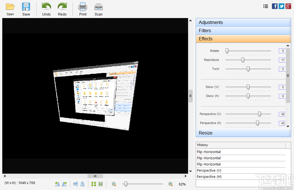Click the Print icon
Image resolution: width=294 pixels, height=190 pixels.
83,7
